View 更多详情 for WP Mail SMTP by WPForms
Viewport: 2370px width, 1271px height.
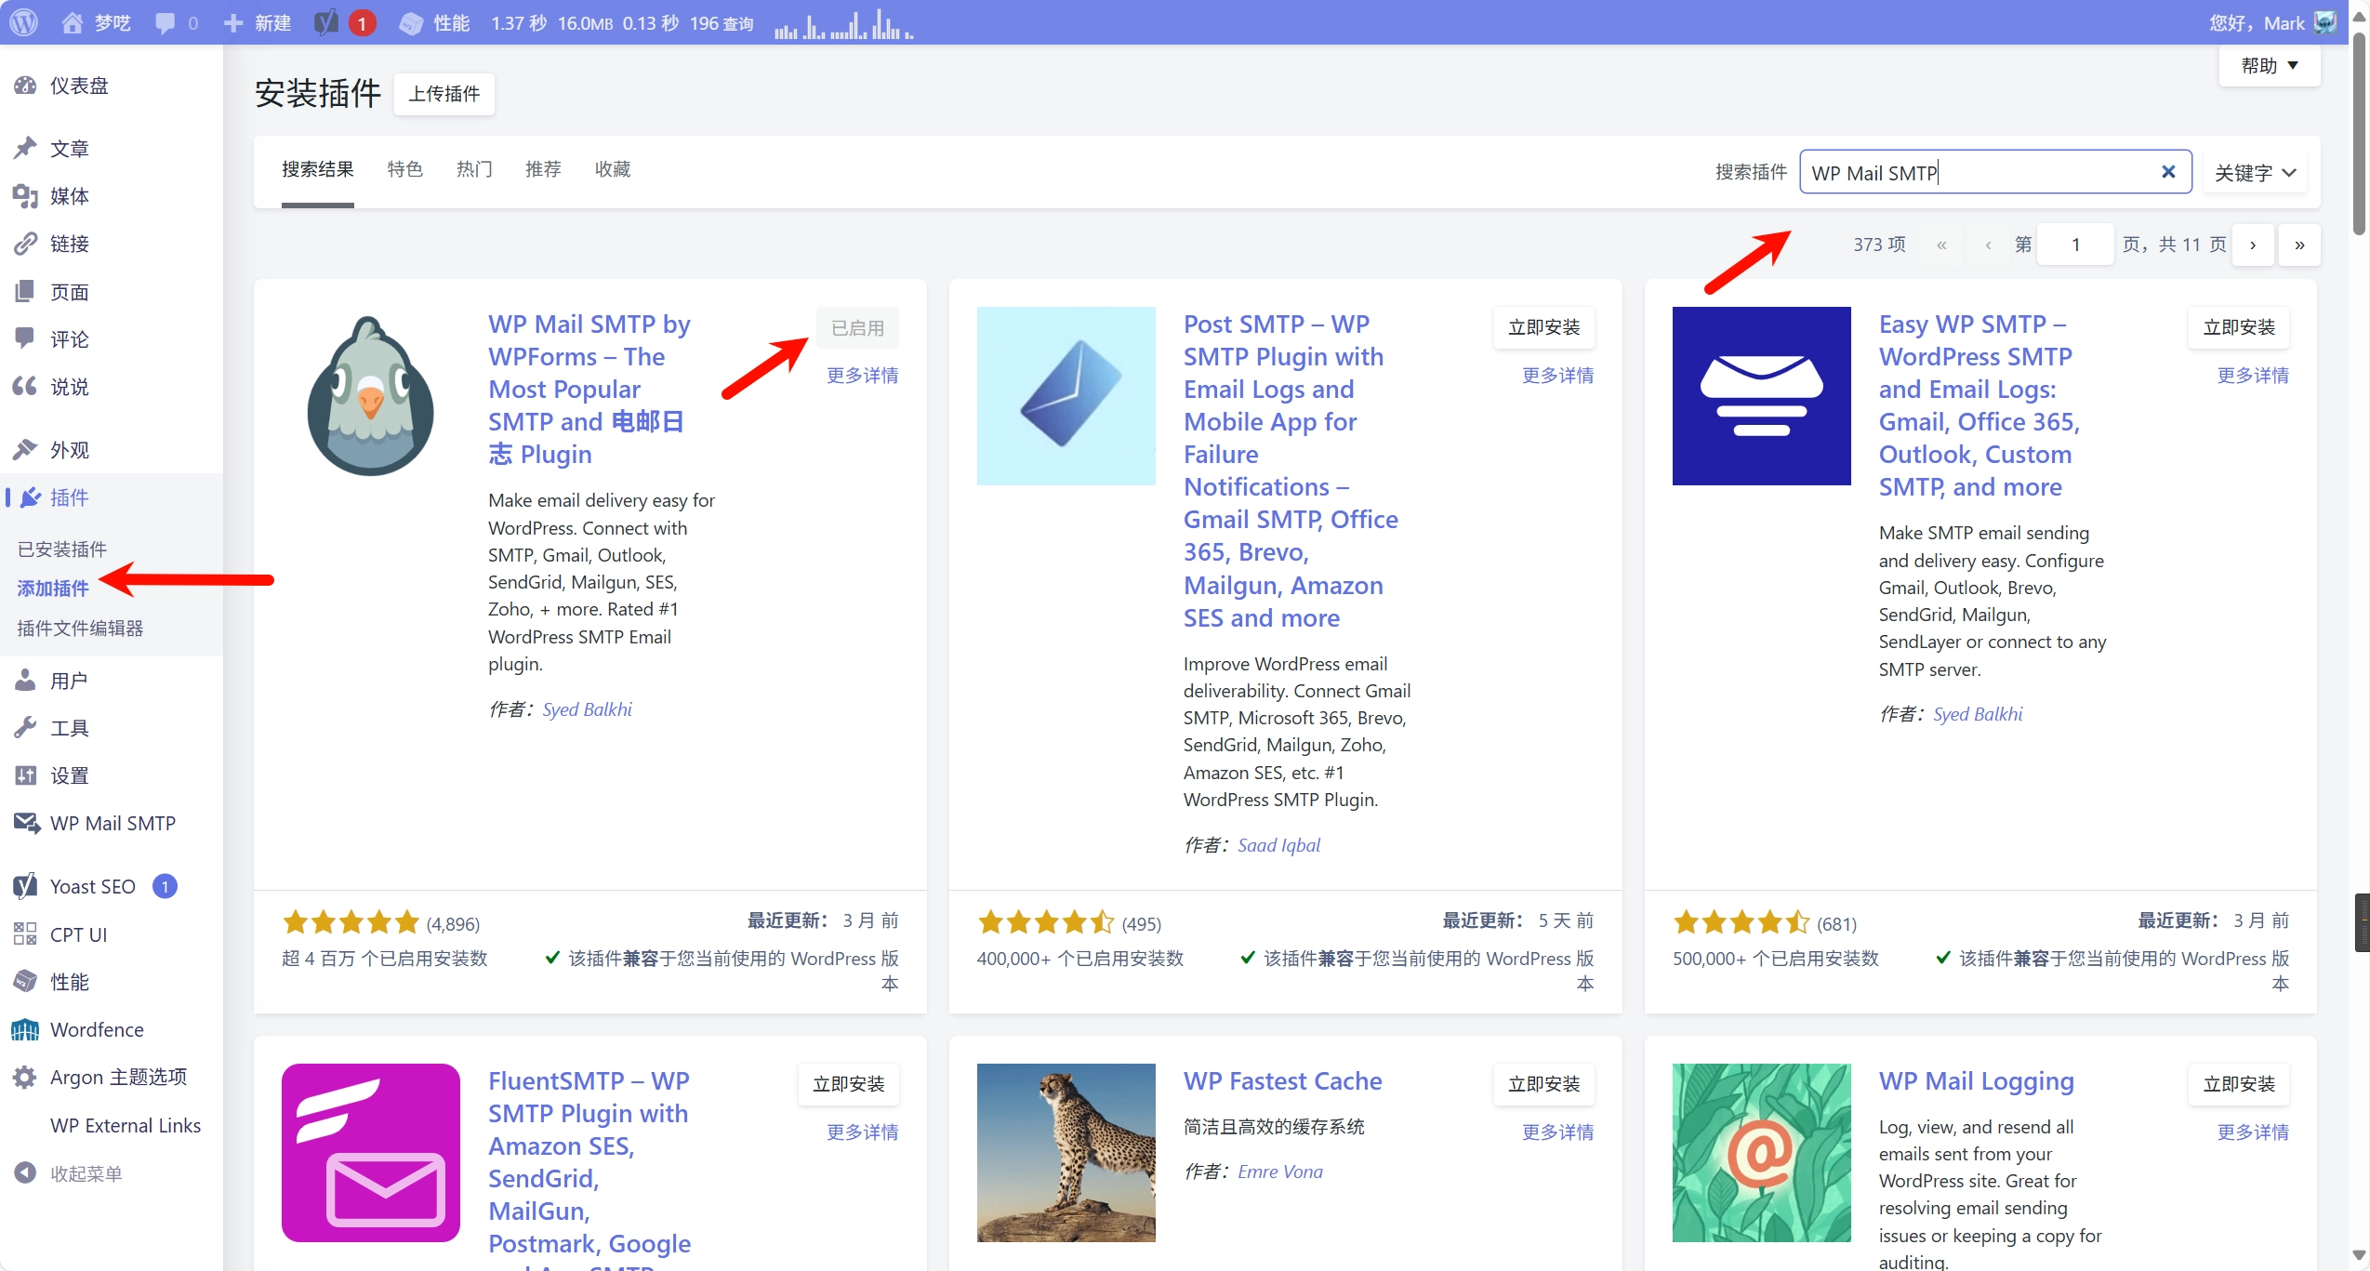[x=863, y=376]
